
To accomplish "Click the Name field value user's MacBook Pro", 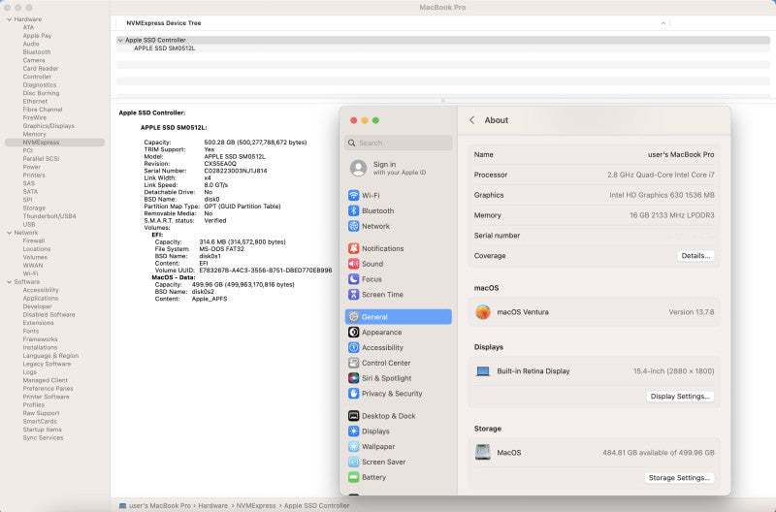I will tap(681, 154).
